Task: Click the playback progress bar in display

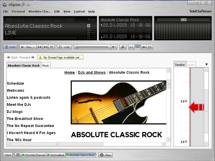Action: (46, 38)
